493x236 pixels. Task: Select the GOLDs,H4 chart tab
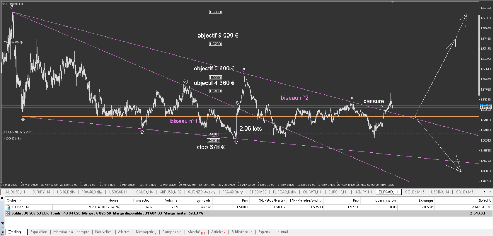(x=144, y=192)
